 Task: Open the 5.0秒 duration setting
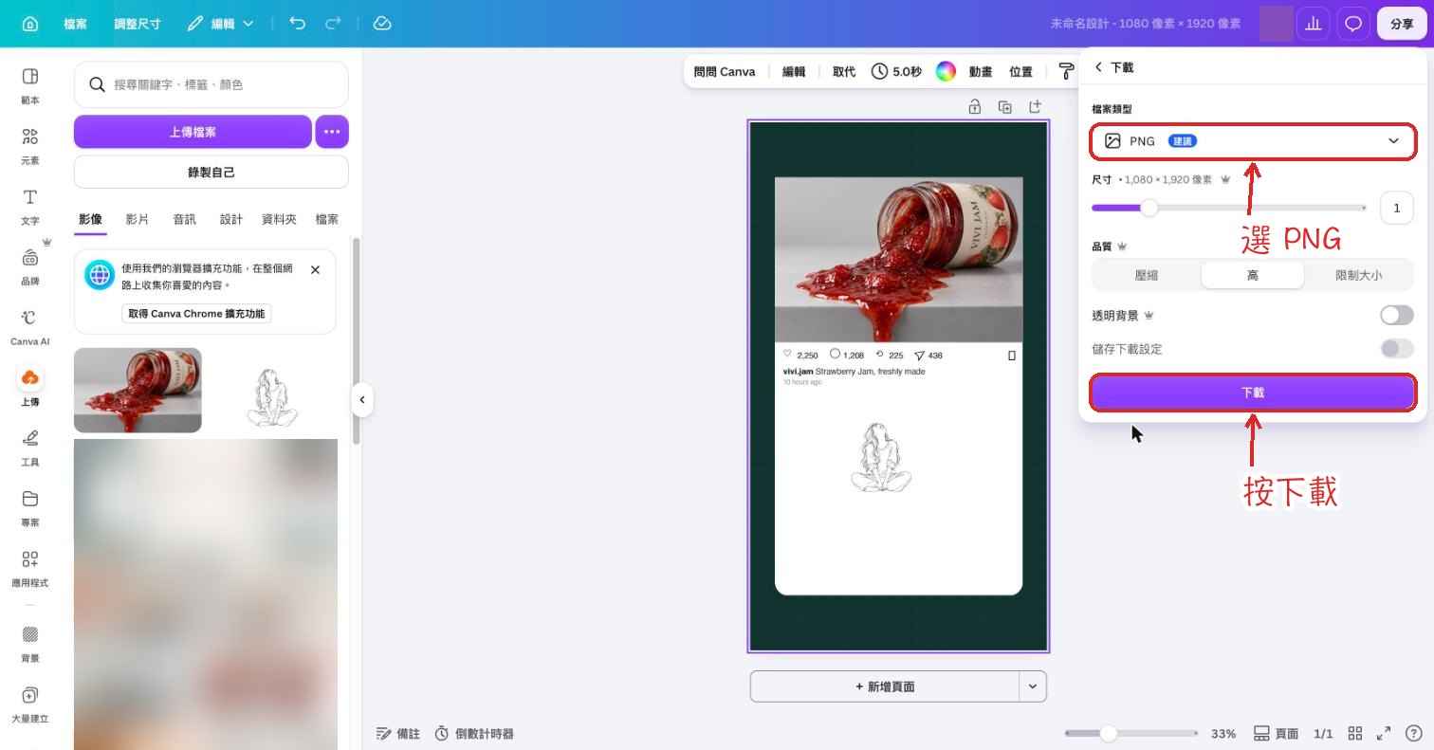(x=896, y=71)
